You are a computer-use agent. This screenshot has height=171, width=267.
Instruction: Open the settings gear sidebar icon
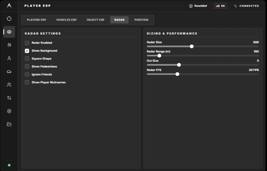coord(9,111)
